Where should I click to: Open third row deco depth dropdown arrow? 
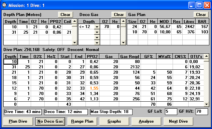click(x=97, y=37)
